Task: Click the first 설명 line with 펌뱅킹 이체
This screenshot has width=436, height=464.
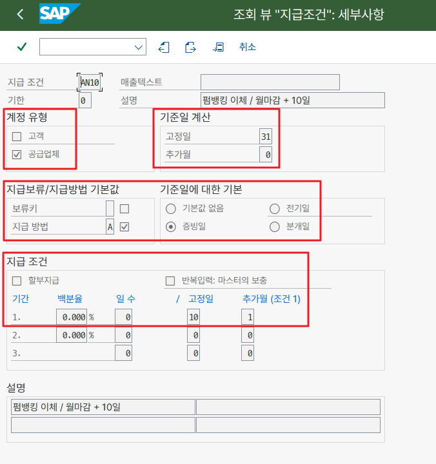Action: [103, 407]
